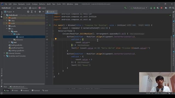
Task: Select build.gradle.kts file in tree
Action: click(16, 45)
